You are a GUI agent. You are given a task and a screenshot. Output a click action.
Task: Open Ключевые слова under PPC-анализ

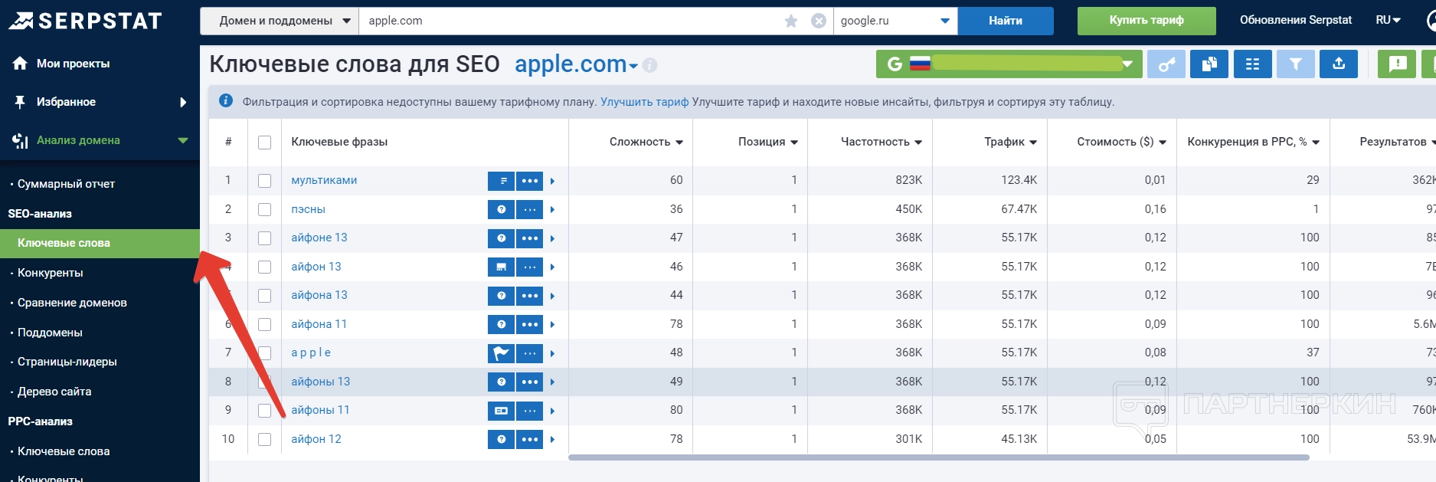point(64,451)
